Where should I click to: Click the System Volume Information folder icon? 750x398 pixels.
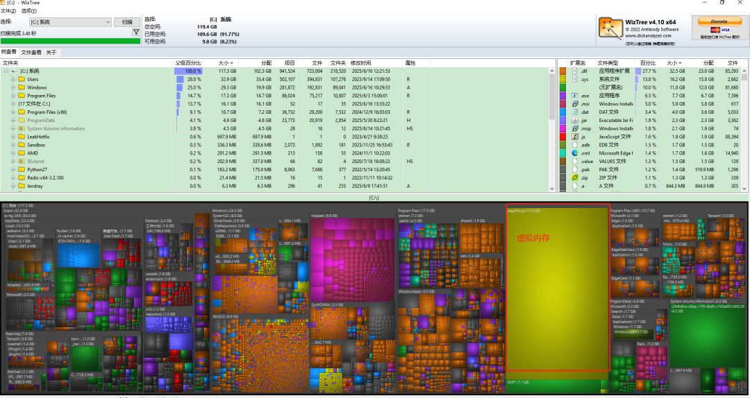(x=21, y=128)
